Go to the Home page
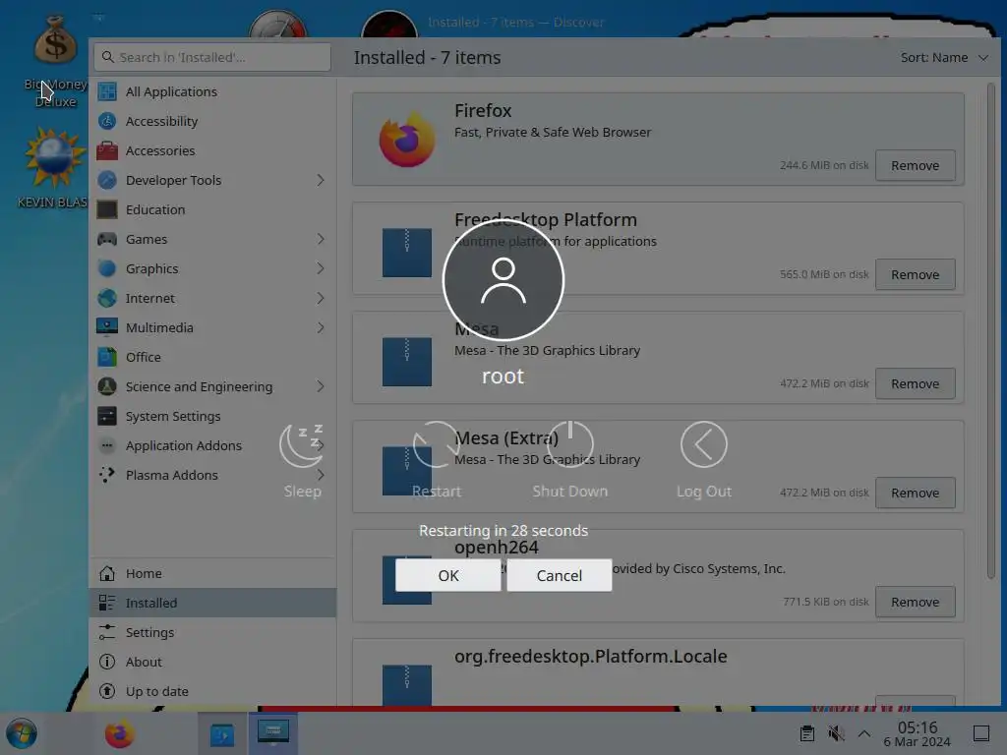The height and width of the screenshot is (755, 1007). 212,573
